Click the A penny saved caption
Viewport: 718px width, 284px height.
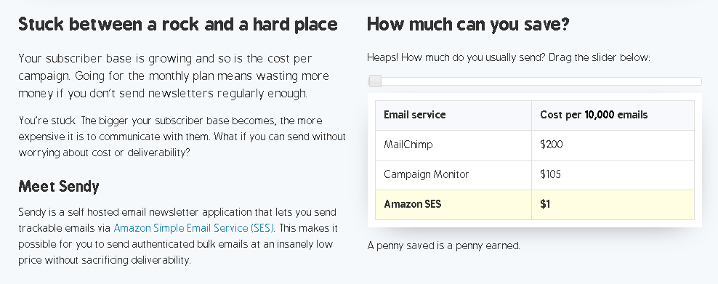[444, 246]
